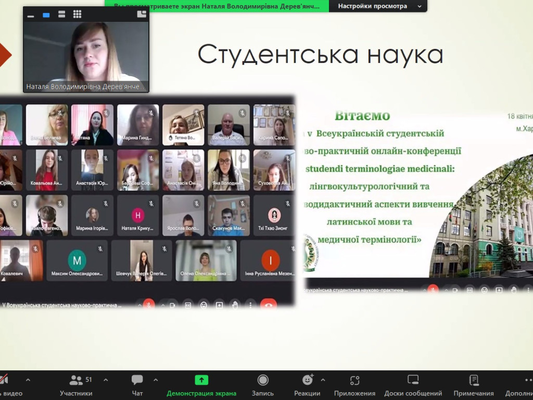Expand the video panel with corner icon
Screen dimensions: 533x400
click(142, 14)
